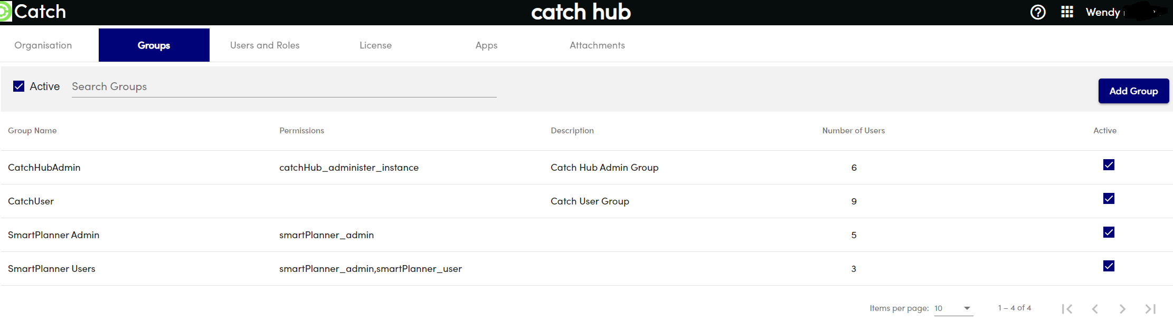Open the apps grid launcher icon
This screenshot has height=322, width=1173.
tap(1067, 12)
